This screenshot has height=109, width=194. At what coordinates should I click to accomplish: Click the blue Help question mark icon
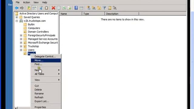(76, 8)
